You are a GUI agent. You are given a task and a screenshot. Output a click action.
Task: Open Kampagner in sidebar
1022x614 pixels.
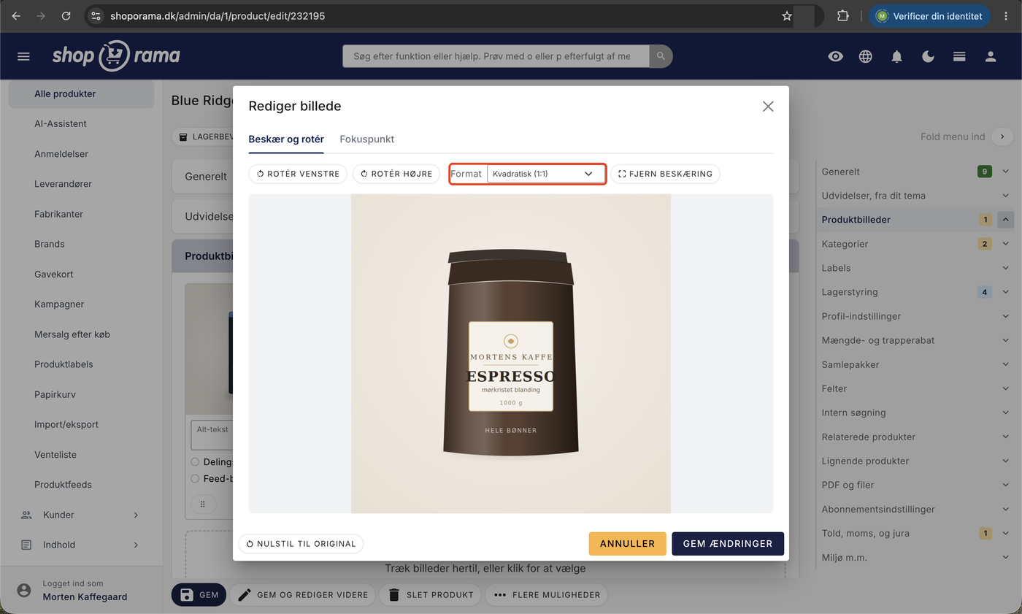59,304
